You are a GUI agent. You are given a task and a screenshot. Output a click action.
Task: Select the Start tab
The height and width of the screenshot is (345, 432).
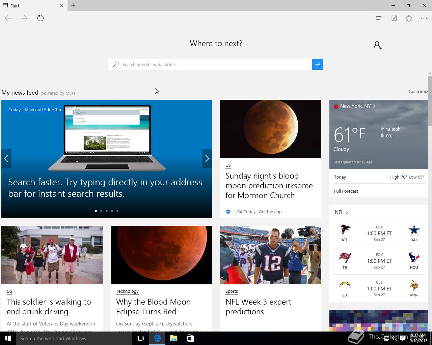(x=33, y=5)
